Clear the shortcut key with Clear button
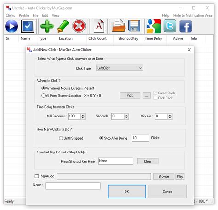 click(x=148, y=161)
